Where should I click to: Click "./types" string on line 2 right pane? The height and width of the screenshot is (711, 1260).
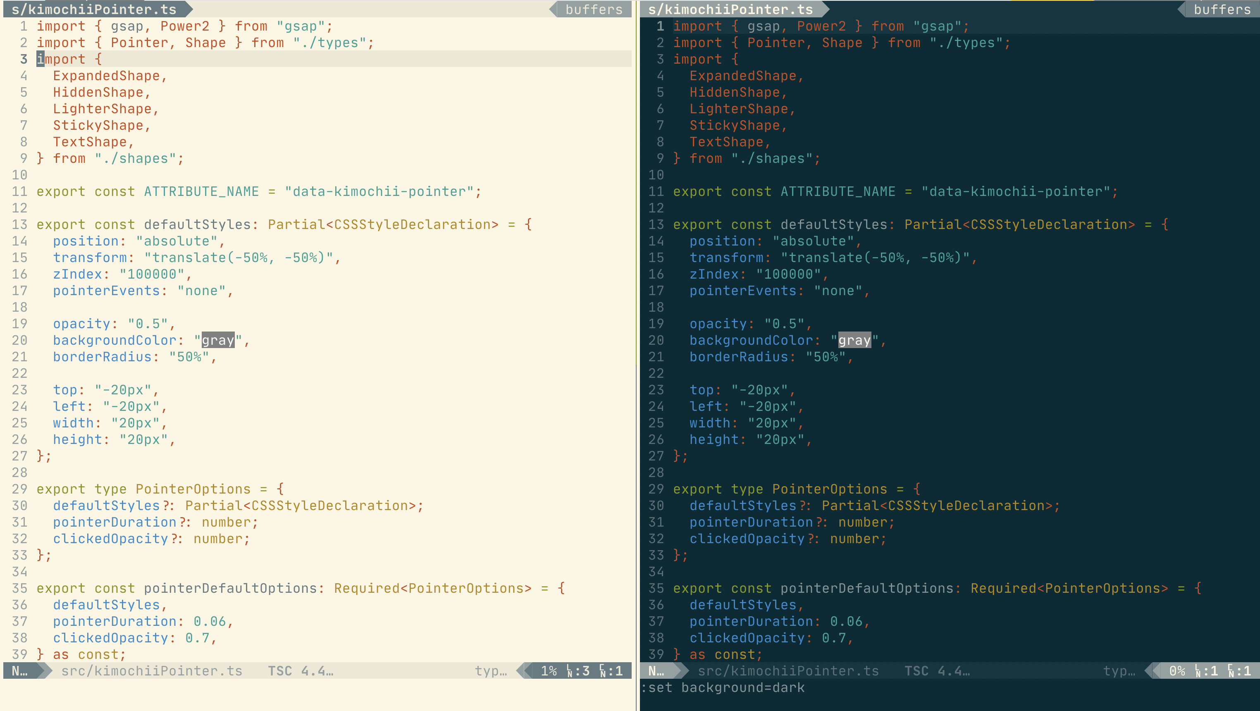(x=966, y=43)
